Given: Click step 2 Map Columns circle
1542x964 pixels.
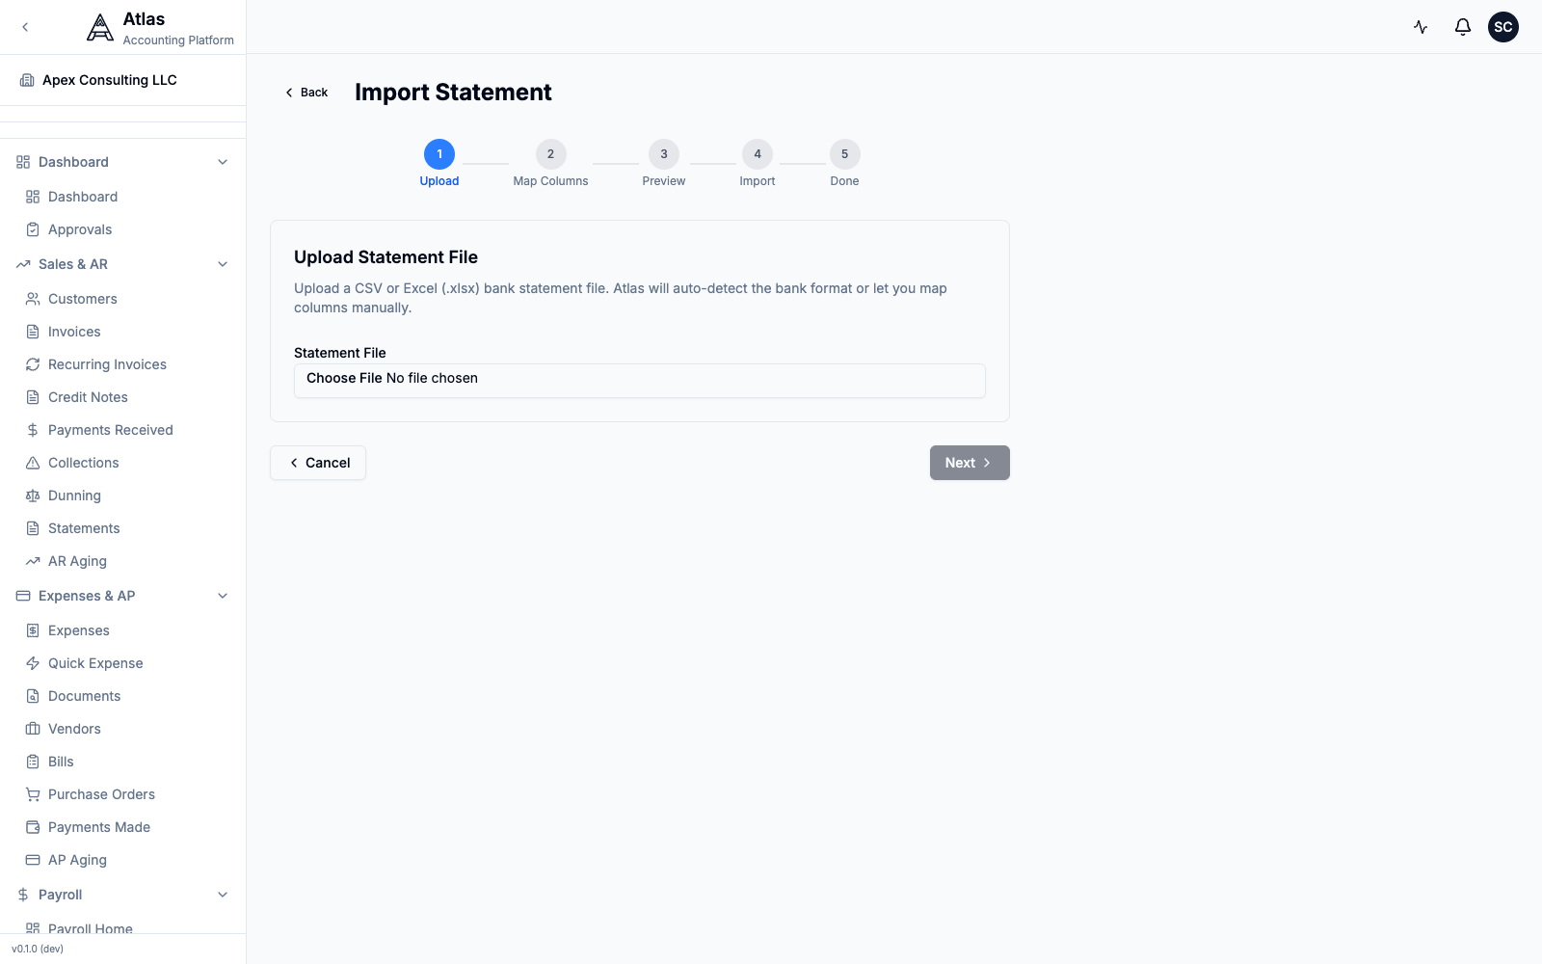Looking at the screenshot, I should click(x=551, y=154).
